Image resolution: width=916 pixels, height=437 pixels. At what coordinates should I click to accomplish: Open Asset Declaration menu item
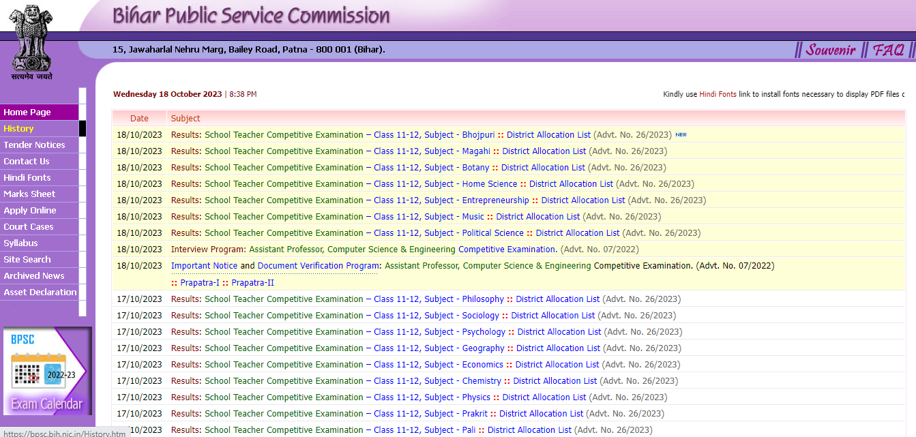pos(40,292)
